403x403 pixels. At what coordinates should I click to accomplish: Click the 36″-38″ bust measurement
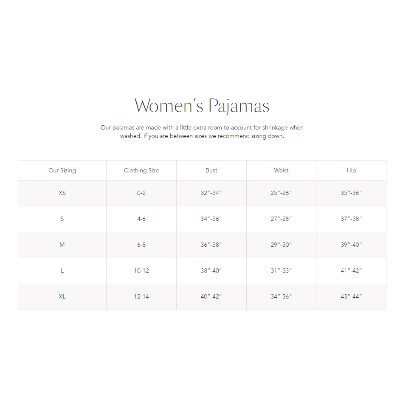211,245
